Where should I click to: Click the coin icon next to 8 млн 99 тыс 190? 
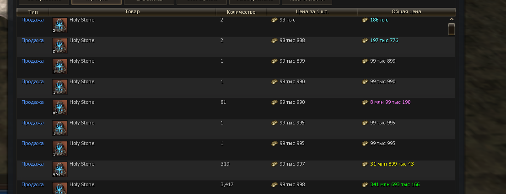pos(365,102)
